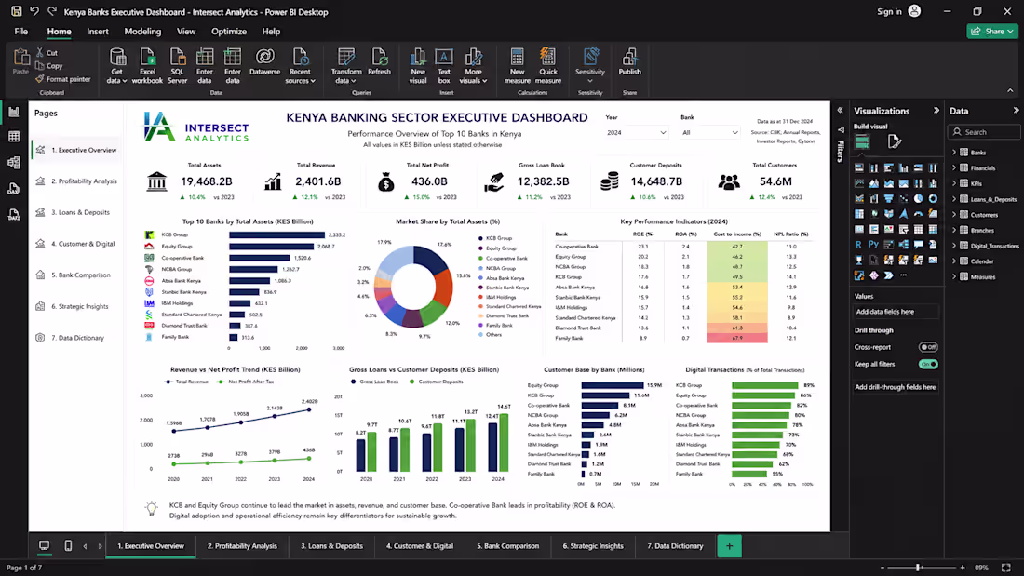This screenshot has height=576, width=1024.
Task: Expand the Financials table
Action: pyautogui.click(x=953, y=167)
